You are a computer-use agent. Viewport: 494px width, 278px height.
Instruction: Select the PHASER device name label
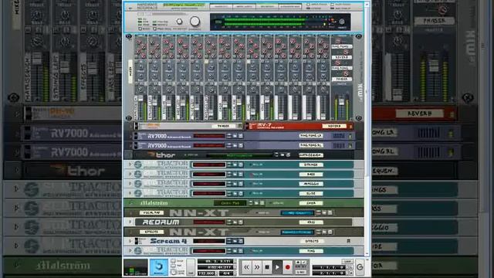223,126
